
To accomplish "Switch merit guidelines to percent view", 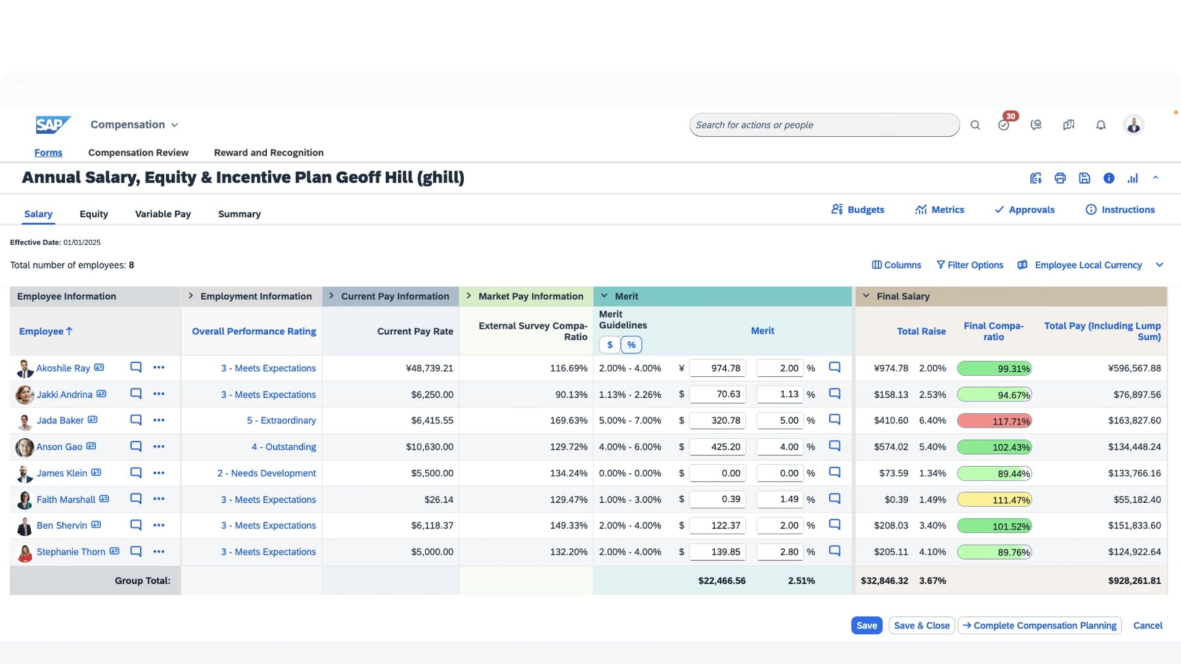I will [631, 345].
